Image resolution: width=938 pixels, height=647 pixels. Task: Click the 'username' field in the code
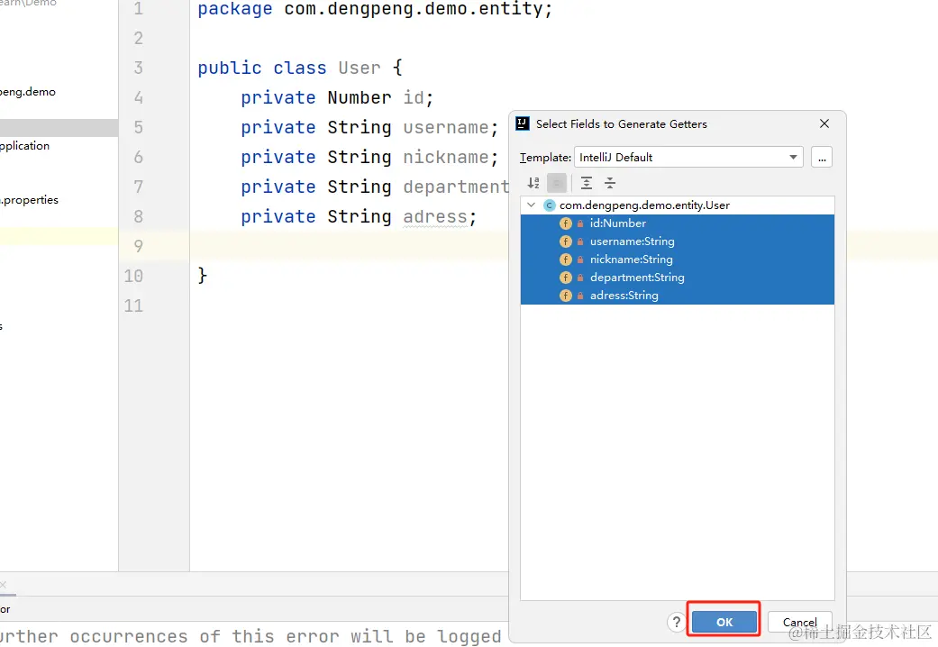(446, 127)
